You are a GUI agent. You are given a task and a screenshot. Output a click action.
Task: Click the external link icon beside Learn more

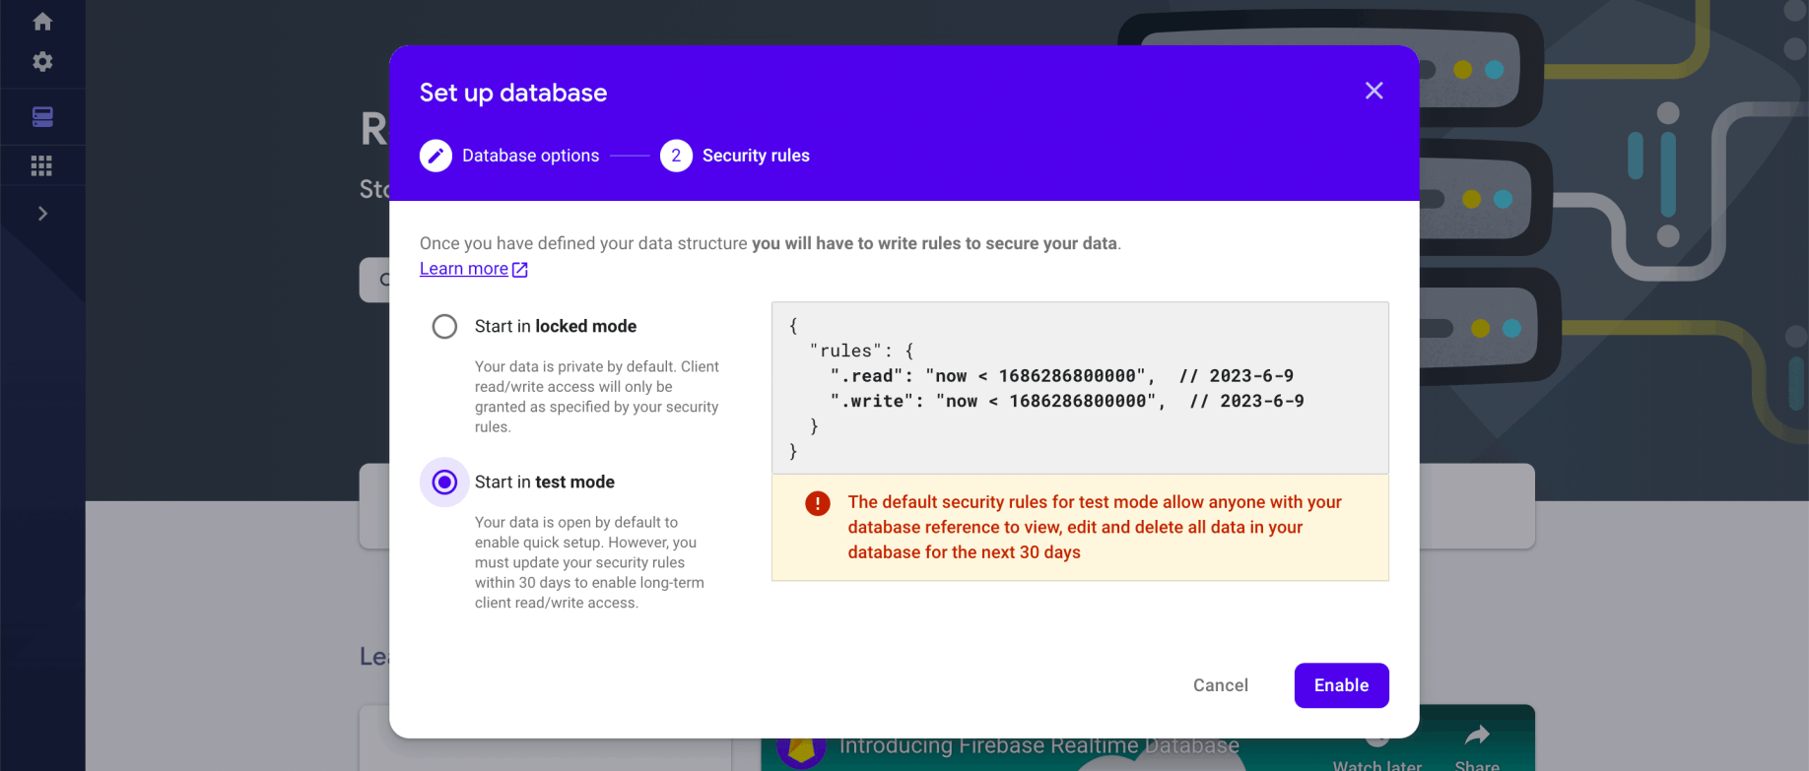coord(520,270)
